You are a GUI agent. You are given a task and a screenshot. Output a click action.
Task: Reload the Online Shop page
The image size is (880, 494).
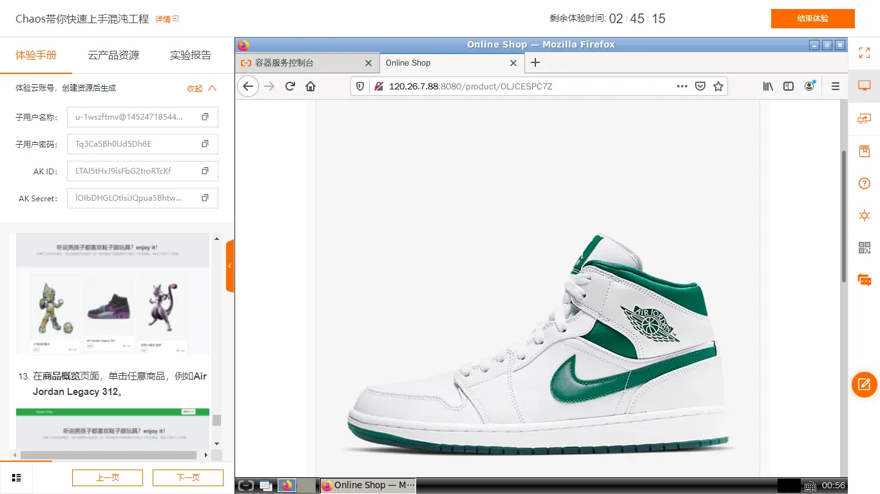pos(290,86)
